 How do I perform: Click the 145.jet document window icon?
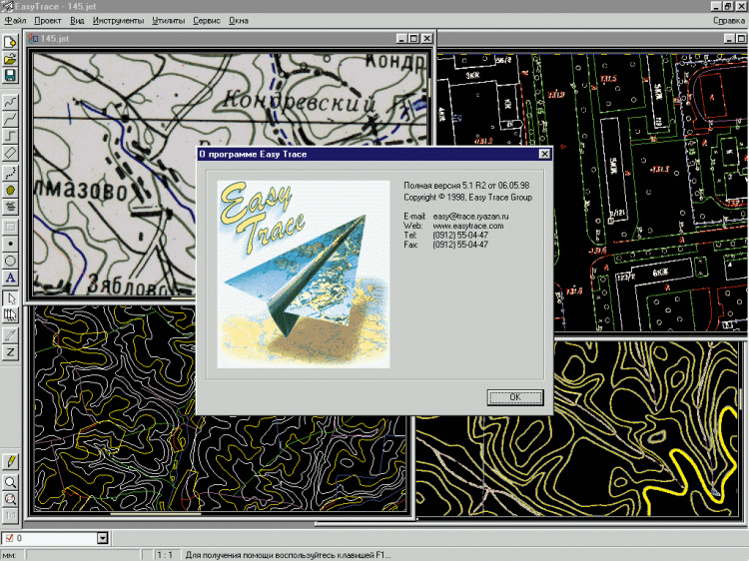click(x=33, y=38)
